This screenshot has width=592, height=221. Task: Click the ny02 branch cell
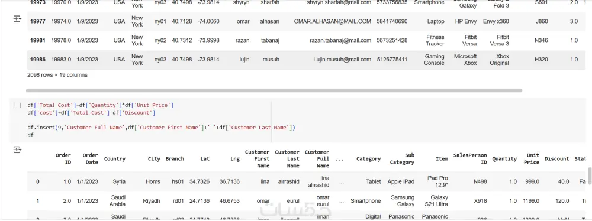pyautogui.click(x=160, y=40)
